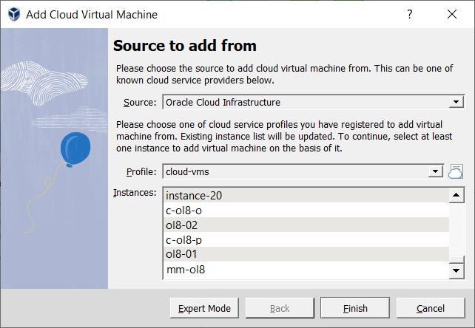The height and width of the screenshot is (328, 475).
Task: Switch to Expert Mode
Action: point(204,308)
